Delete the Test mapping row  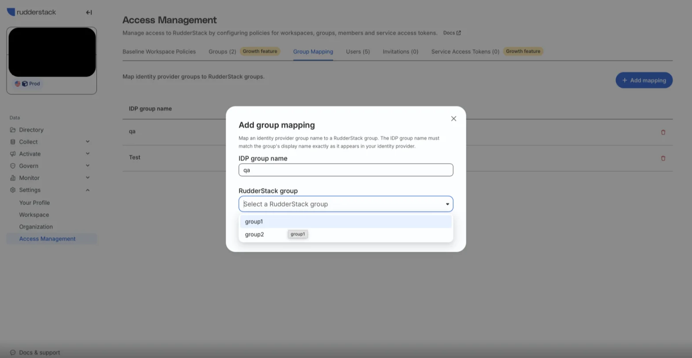pyautogui.click(x=663, y=158)
